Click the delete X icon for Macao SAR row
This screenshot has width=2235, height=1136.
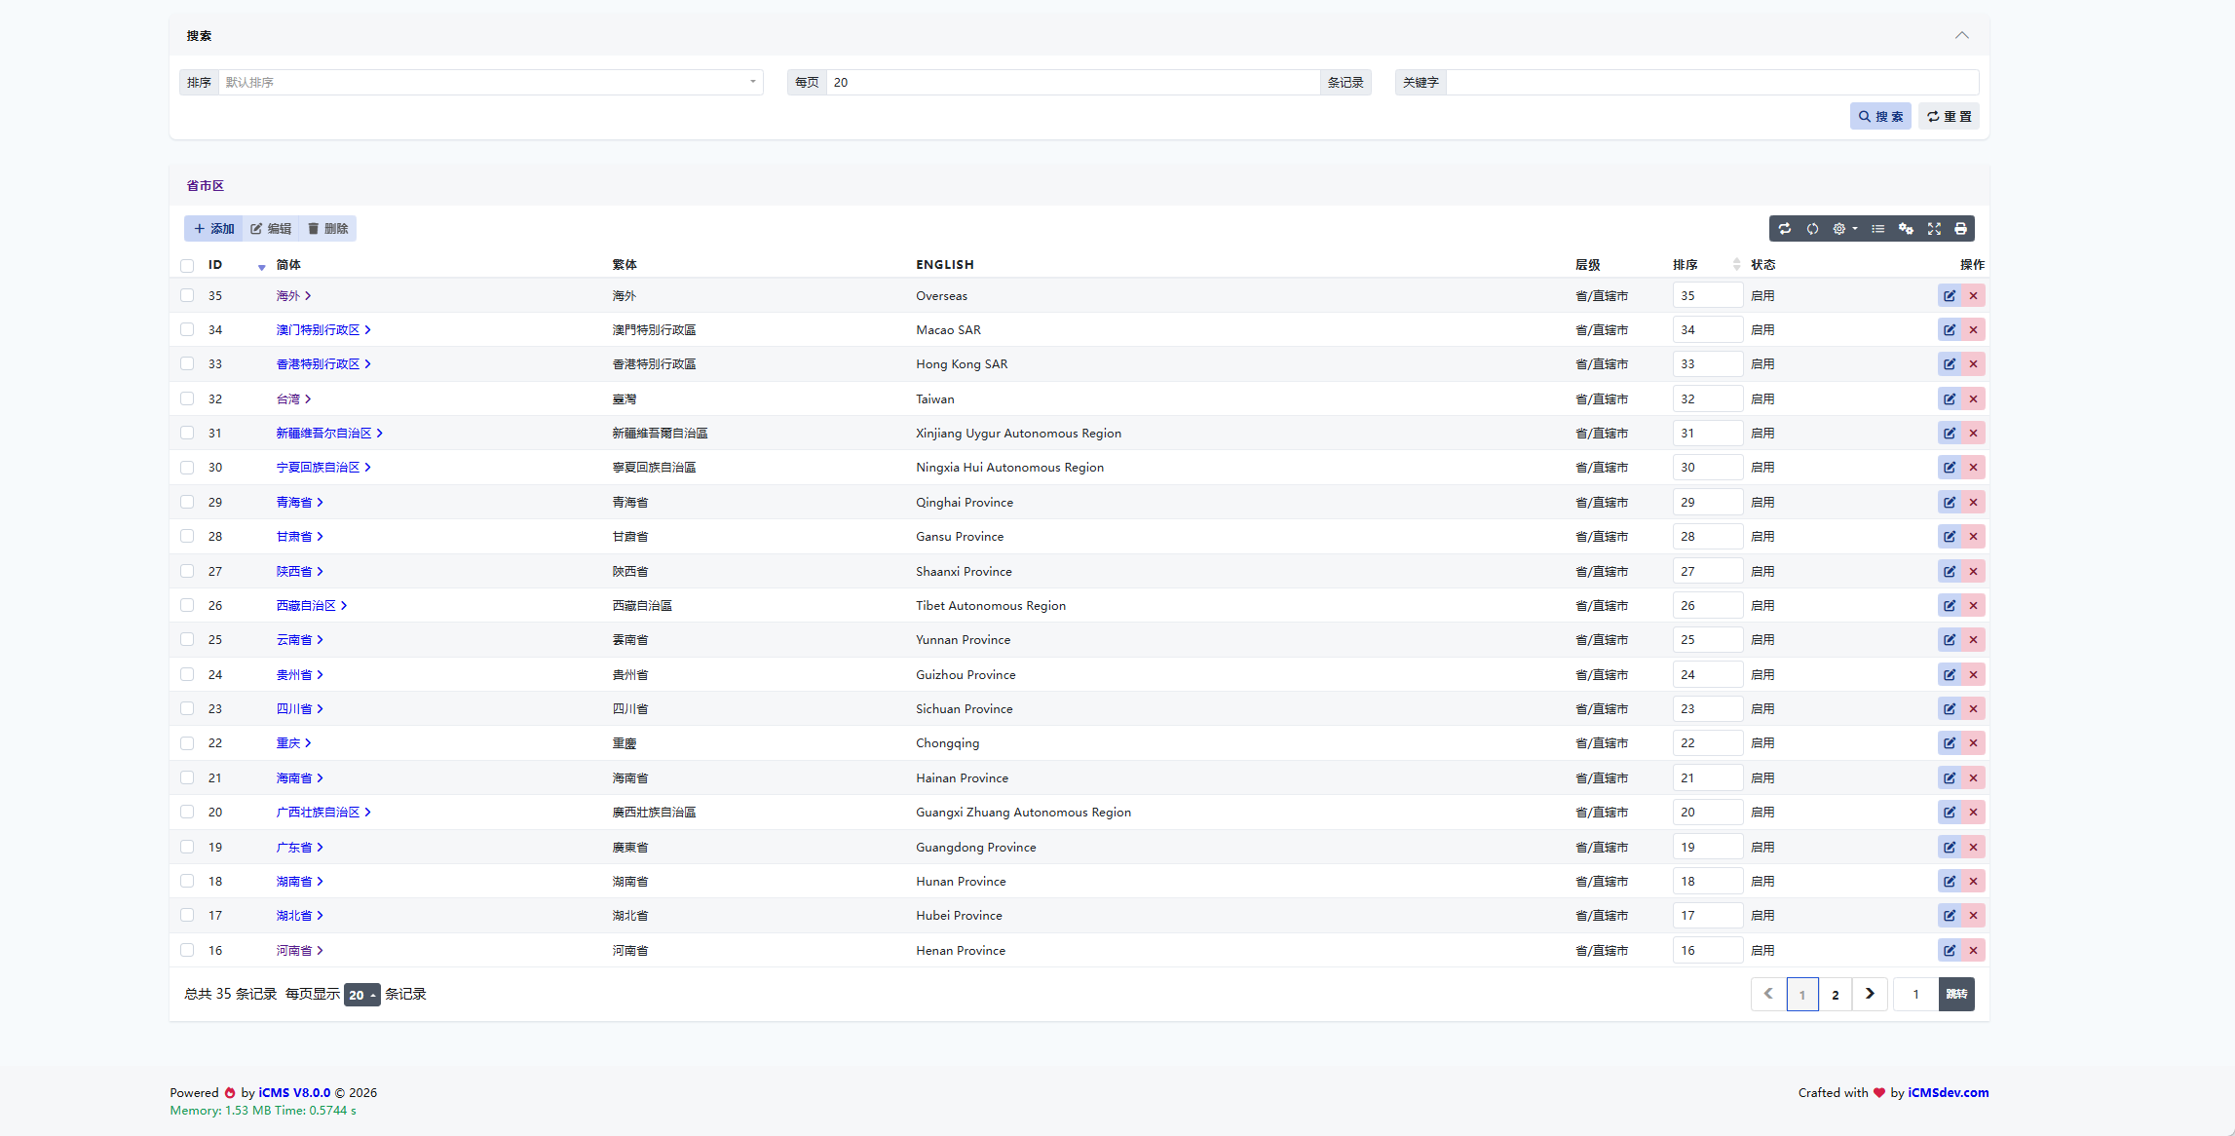coord(1973,330)
